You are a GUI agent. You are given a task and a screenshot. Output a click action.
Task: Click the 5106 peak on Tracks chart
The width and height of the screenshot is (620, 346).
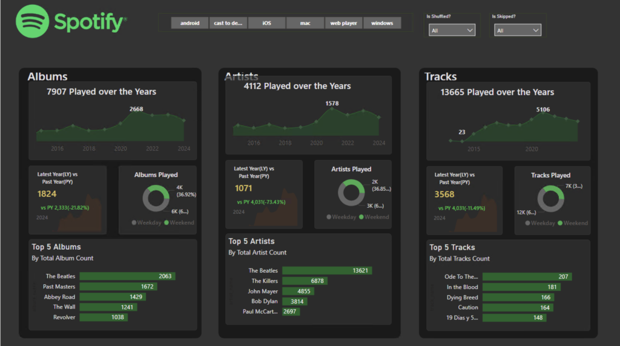(543, 115)
